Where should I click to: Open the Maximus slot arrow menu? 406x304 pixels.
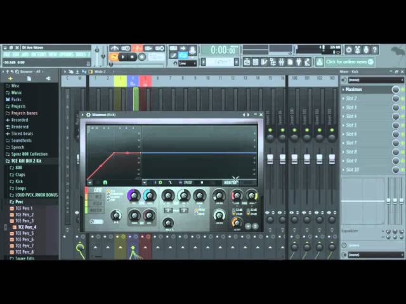[x=343, y=89]
